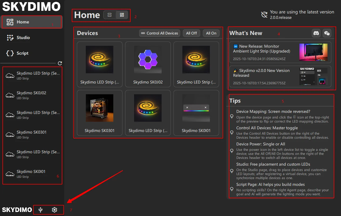Open the Skydimo v2.0.0 New Version news
The width and height of the screenshot is (341, 216).
coord(280,76)
